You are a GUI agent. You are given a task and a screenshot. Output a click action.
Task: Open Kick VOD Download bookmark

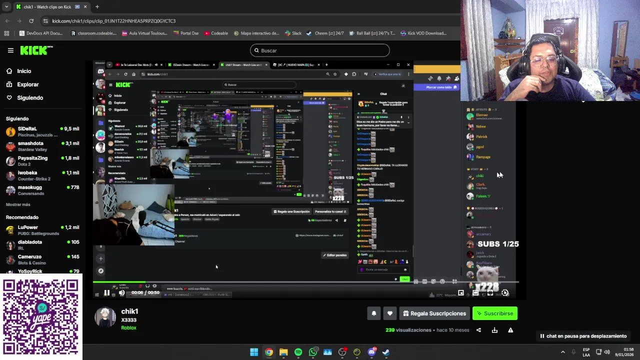[423, 33]
